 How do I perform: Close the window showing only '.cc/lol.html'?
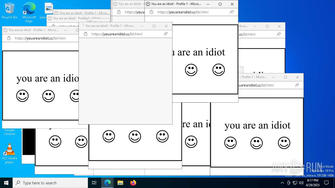coord(279,26)
